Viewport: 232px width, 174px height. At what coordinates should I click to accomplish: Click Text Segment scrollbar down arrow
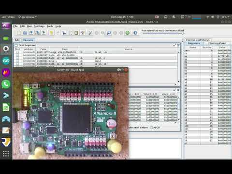178,82
